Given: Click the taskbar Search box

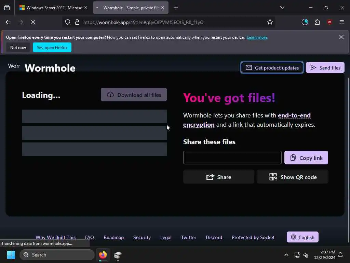Looking at the screenshot, I should click(57, 255).
